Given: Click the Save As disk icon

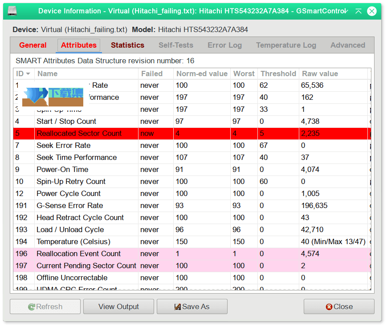Looking at the screenshot, I should point(177,307).
